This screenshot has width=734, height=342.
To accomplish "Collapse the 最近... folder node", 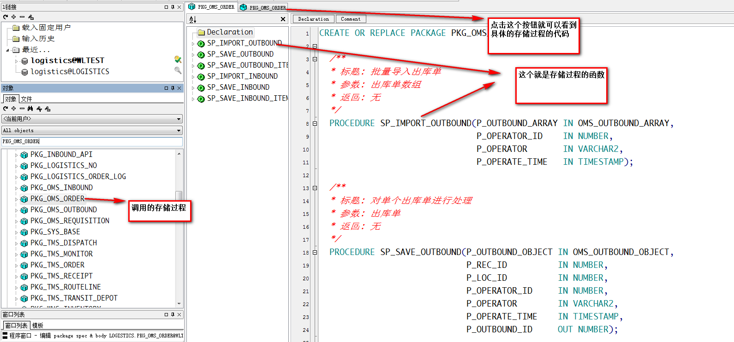I will [x=7, y=50].
